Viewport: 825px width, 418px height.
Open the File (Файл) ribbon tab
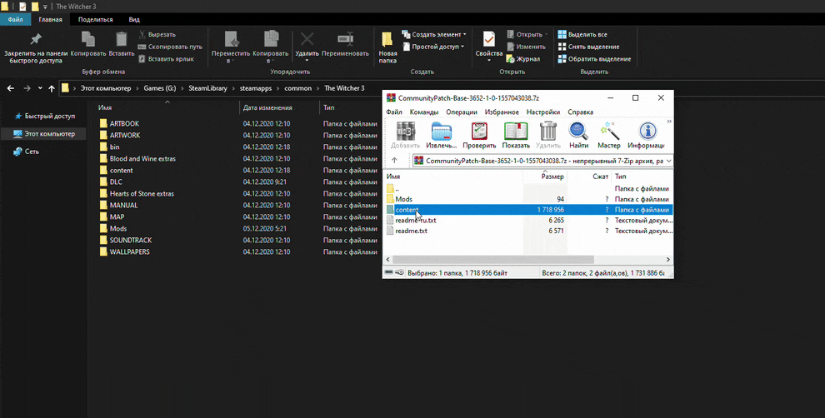click(15, 19)
